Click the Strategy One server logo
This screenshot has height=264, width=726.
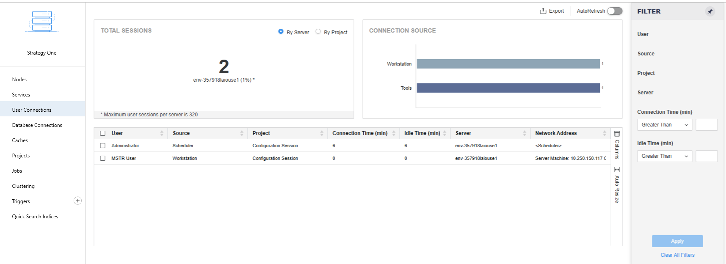tap(41, 22)
